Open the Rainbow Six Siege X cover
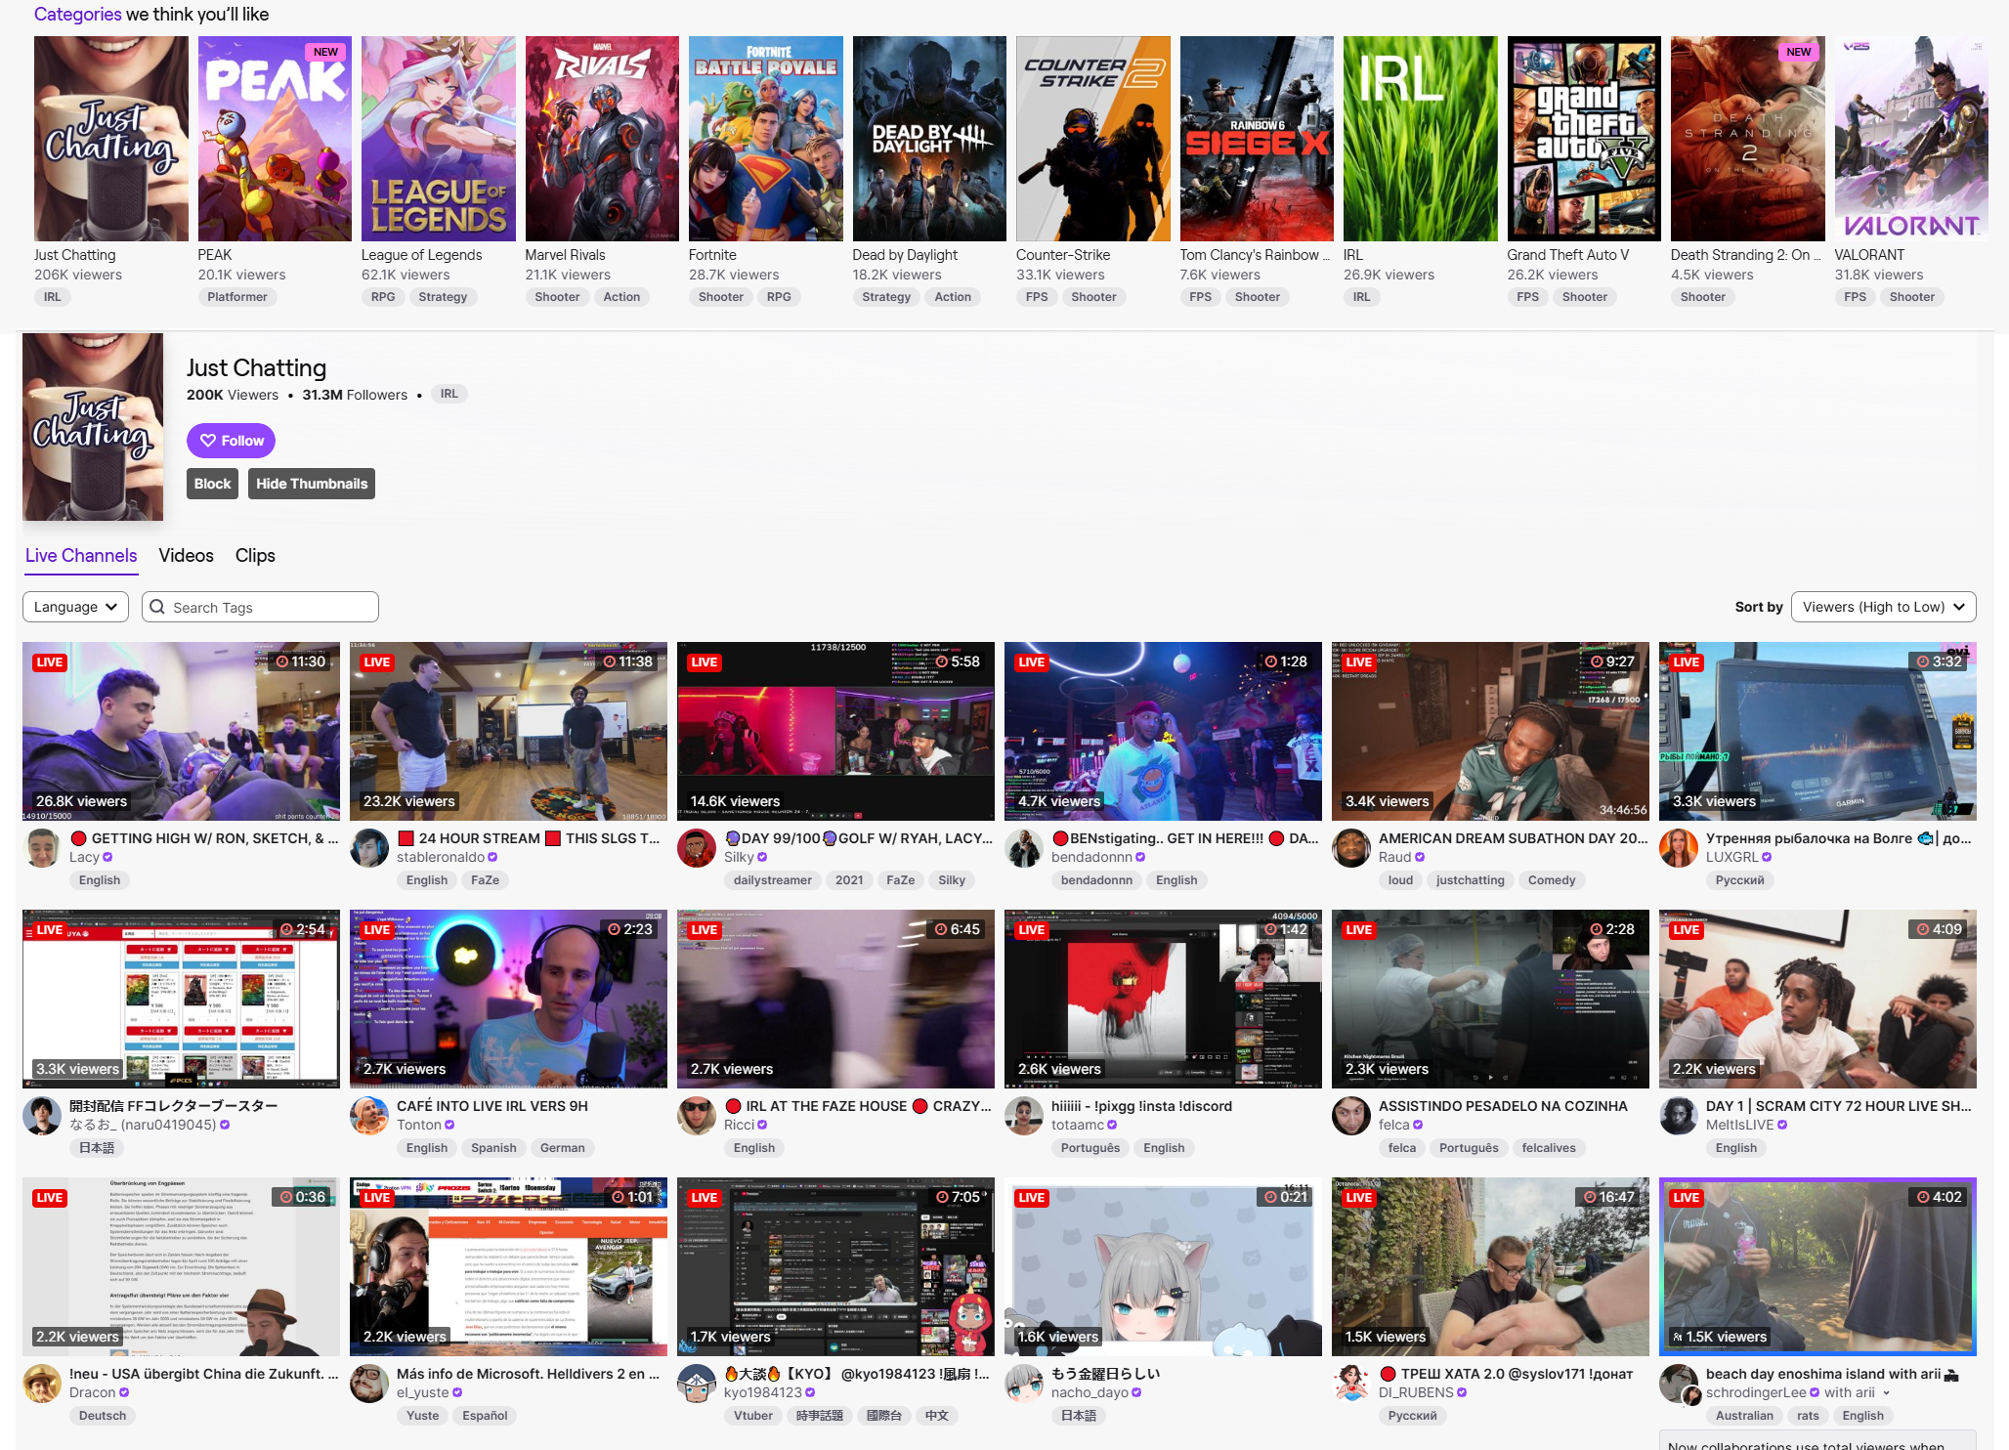This screenshot has width=2009, height=1450. [1257, 139]
